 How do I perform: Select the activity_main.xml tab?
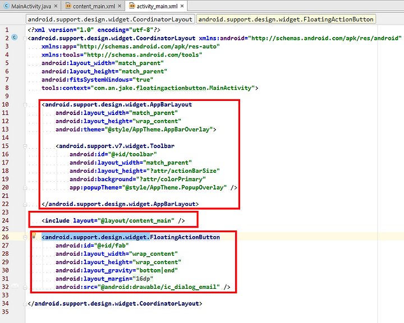point(157,6)
